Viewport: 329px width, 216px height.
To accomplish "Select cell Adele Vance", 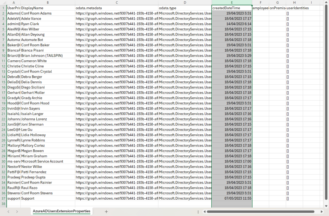I will point(48,19).
